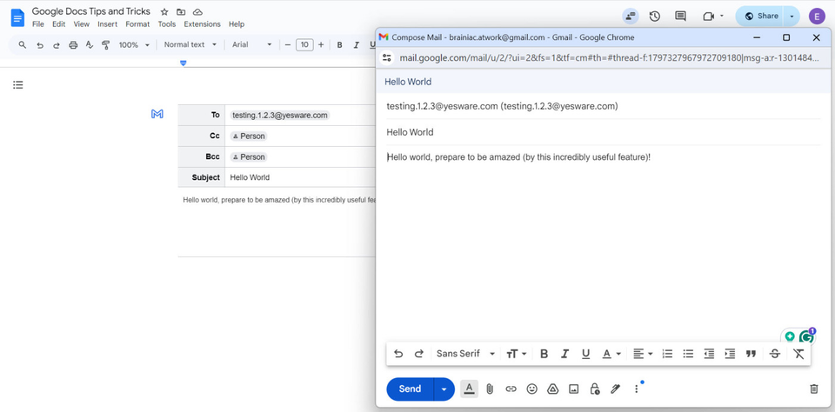
Task: Open the File menu
Action: [37, 24]
